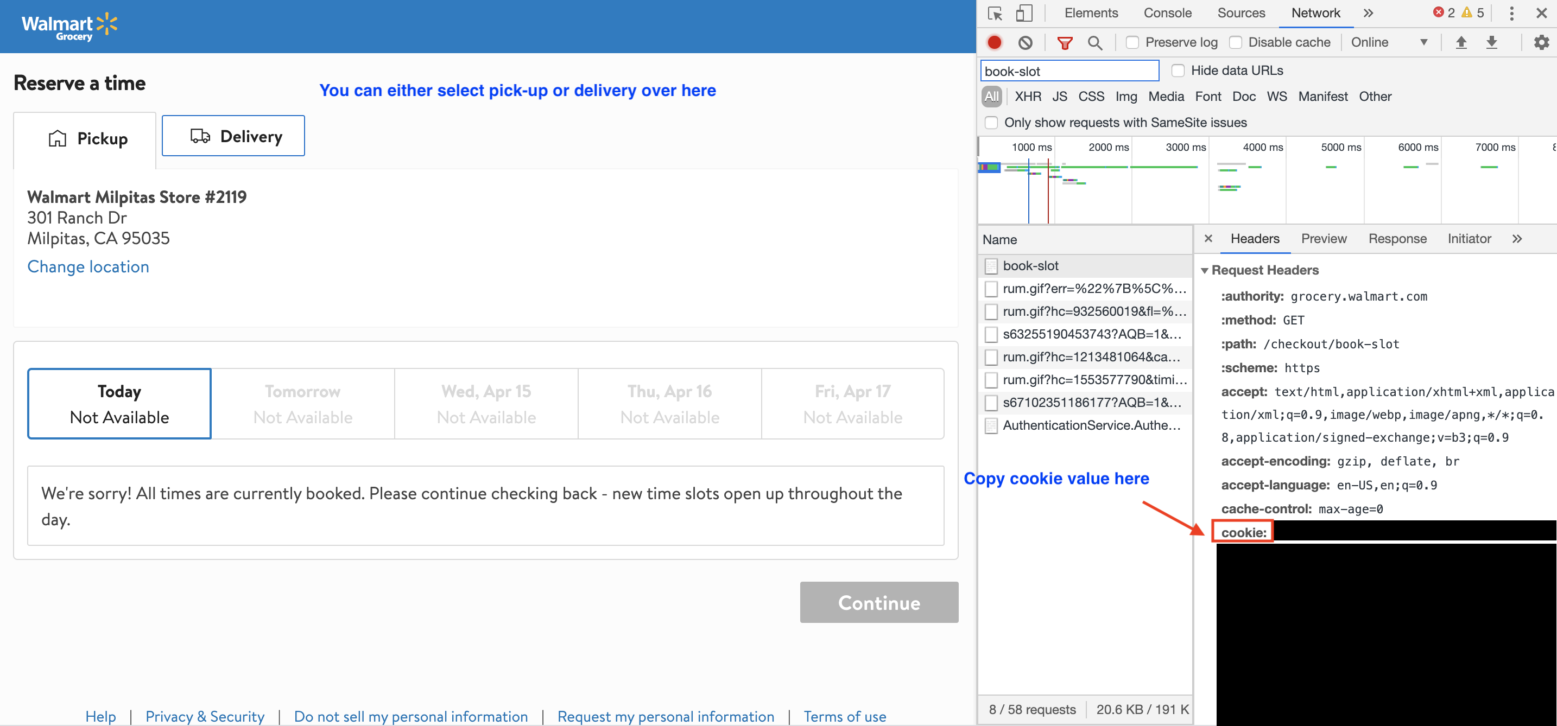Image resolution: width=1557 pixels, height=726 pixels.
Task: Expand more DevTools tabs chevron
Action: 1368,13
